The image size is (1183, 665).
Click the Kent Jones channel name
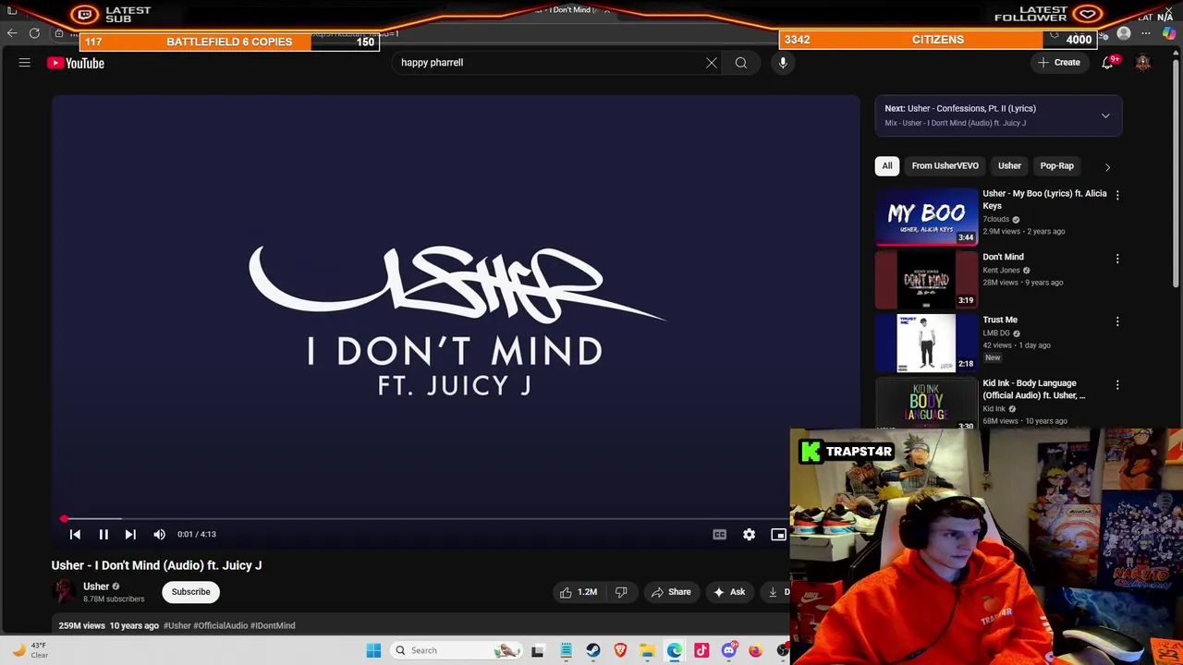point(1001,271)
